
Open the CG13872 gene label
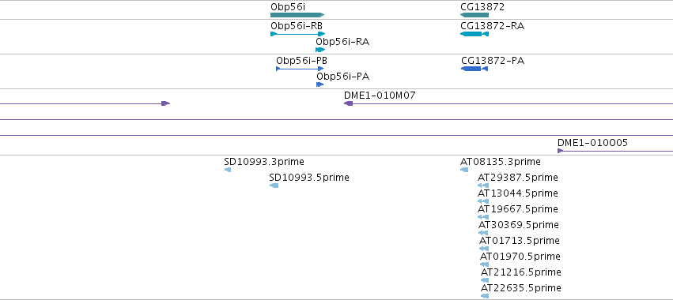482,7
